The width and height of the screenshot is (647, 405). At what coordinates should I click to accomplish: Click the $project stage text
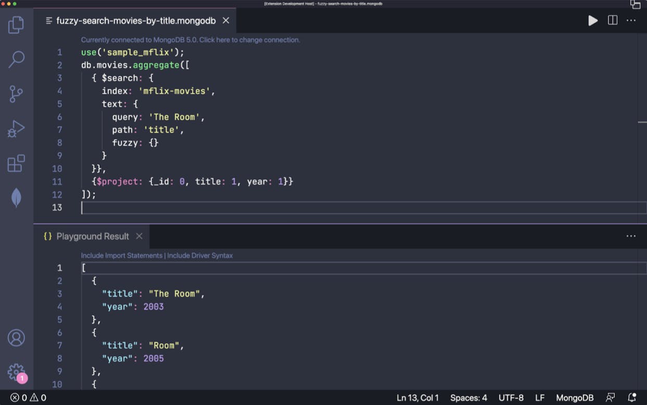[117, 182]
